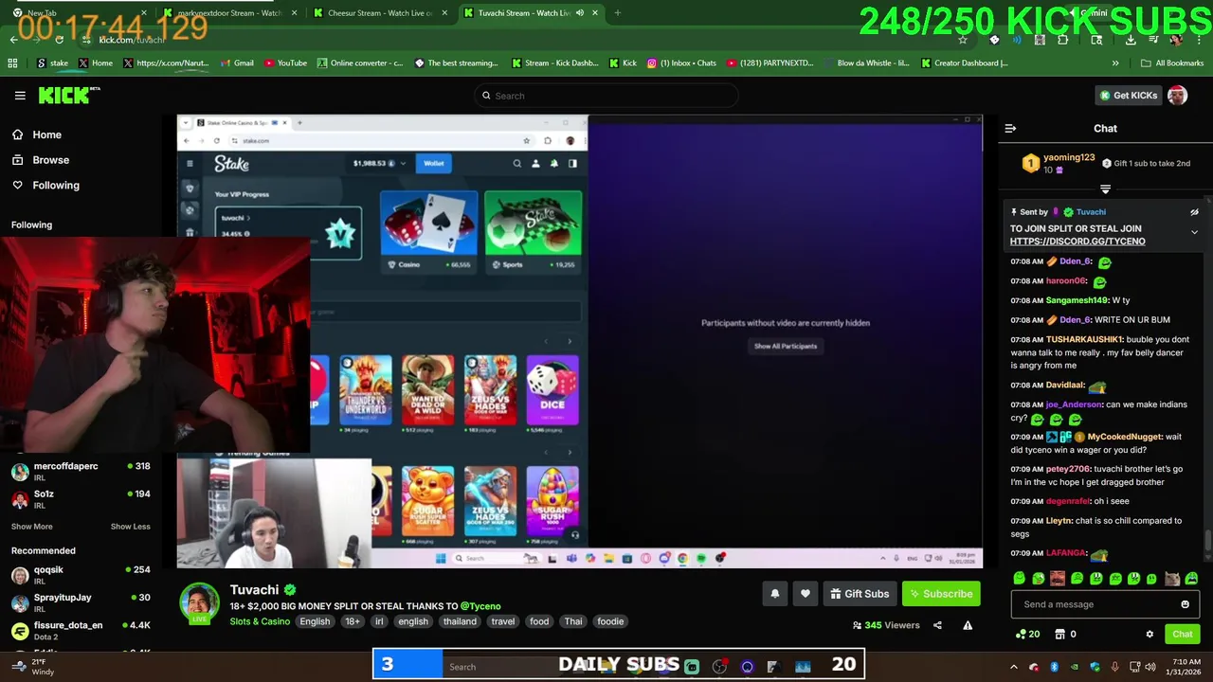Screen dimensions: 1213x682
Task: Open the Creator Dashboard bookmark
Action: (965, 63)
